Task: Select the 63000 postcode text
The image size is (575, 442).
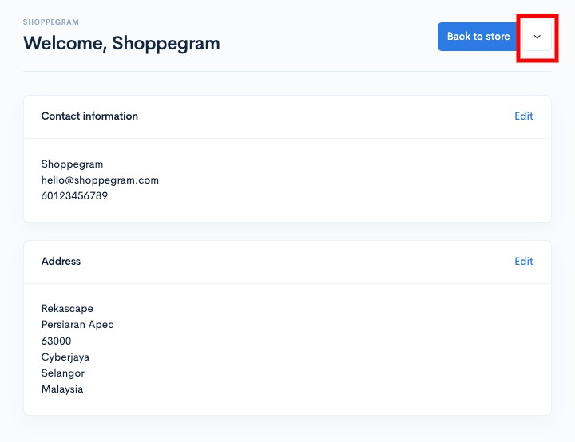Action: pyautogui.click(x=56, y=341)
